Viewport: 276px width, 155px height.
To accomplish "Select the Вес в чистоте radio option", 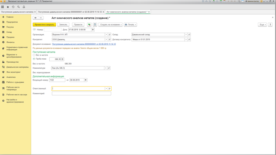I will click(x=34, y=55).
